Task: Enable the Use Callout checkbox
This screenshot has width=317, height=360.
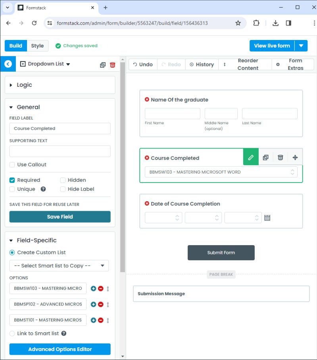Action: pyautogui.click(x=12, y=165)
